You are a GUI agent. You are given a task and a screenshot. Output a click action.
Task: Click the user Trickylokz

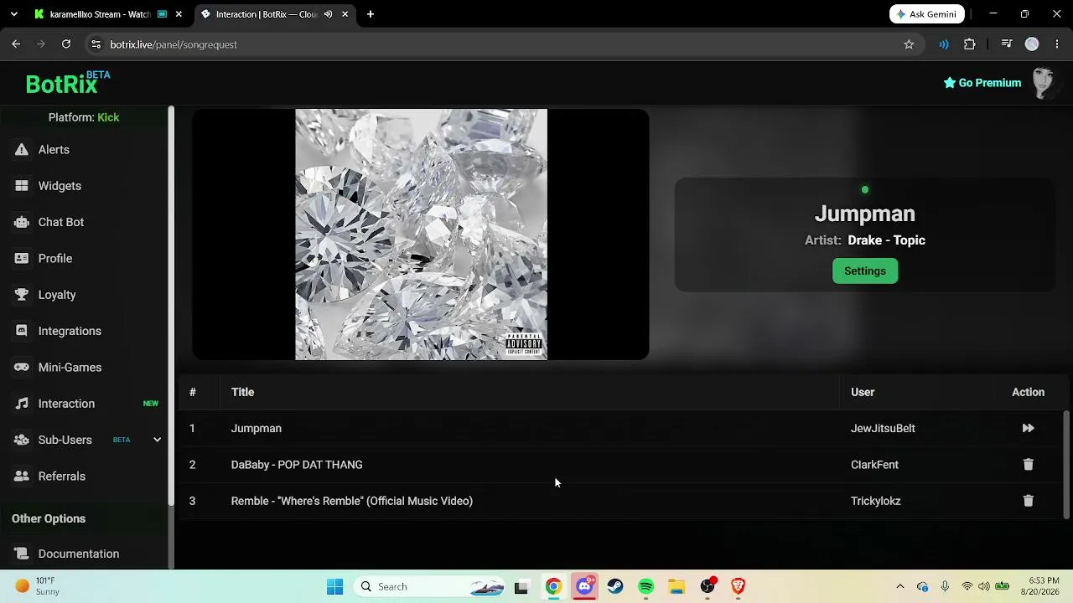875,501
